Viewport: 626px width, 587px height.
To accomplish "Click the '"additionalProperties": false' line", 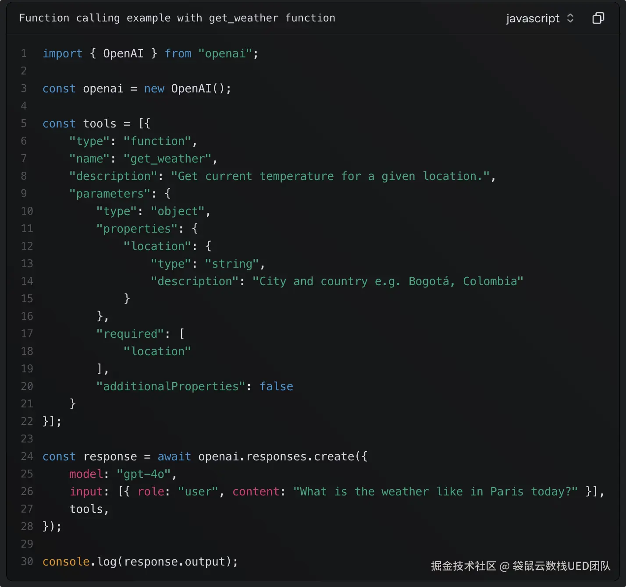I will [x=195, y=386].
